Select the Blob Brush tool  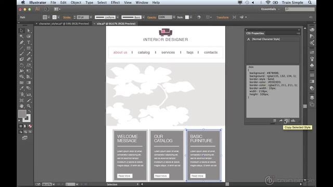pyautogui.click(x=21, y=60)
